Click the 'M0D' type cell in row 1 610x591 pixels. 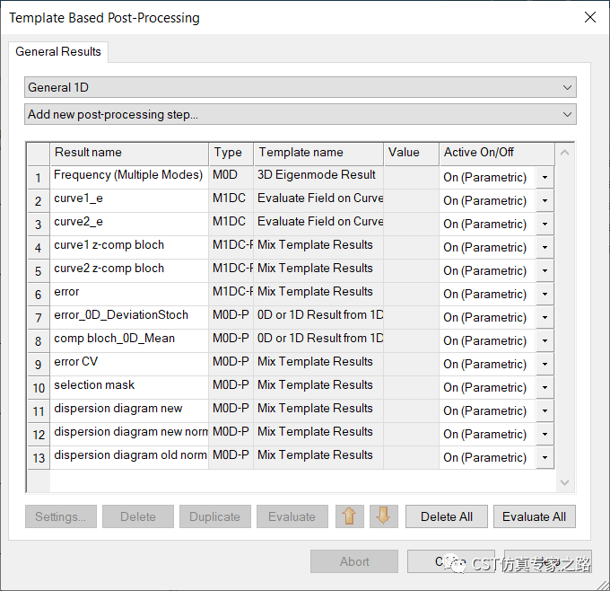pos(231,178)
